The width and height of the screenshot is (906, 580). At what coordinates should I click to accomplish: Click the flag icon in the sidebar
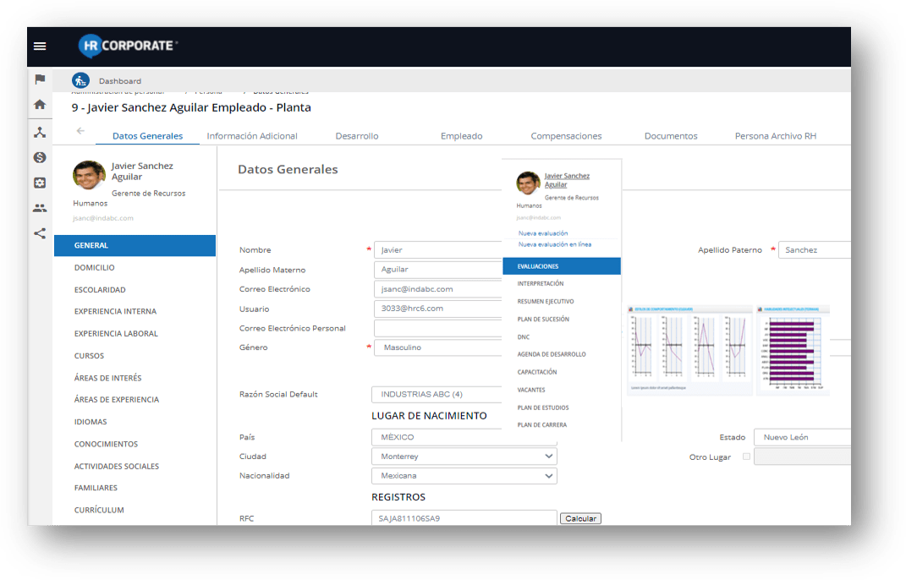[40, 79]
